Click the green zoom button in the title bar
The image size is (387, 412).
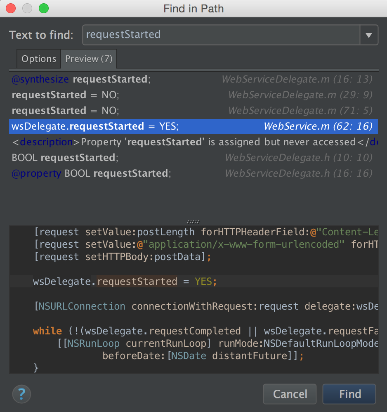43,8
